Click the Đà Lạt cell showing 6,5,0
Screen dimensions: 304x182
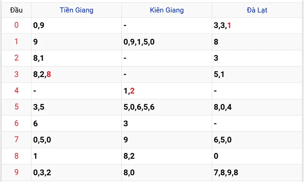coord(223,140)
